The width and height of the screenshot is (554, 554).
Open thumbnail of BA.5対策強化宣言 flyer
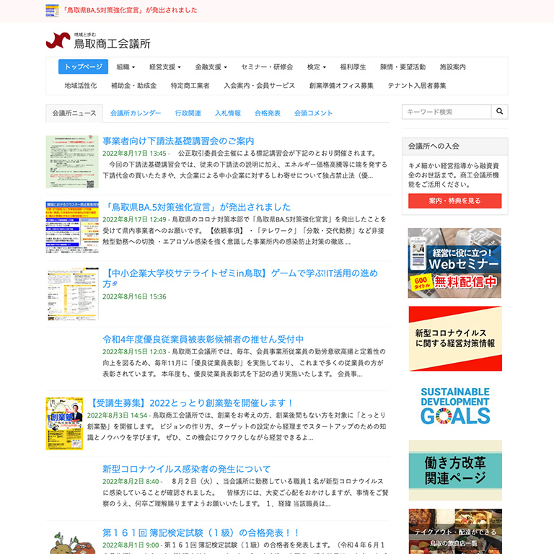pyautogui.click(x=72, y=227)
